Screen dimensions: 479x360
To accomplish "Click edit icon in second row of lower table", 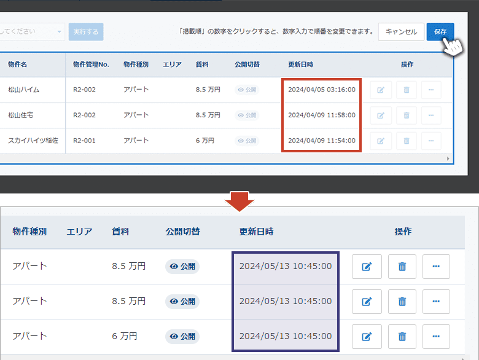I will pyautogui.click(x=367, y=302).
